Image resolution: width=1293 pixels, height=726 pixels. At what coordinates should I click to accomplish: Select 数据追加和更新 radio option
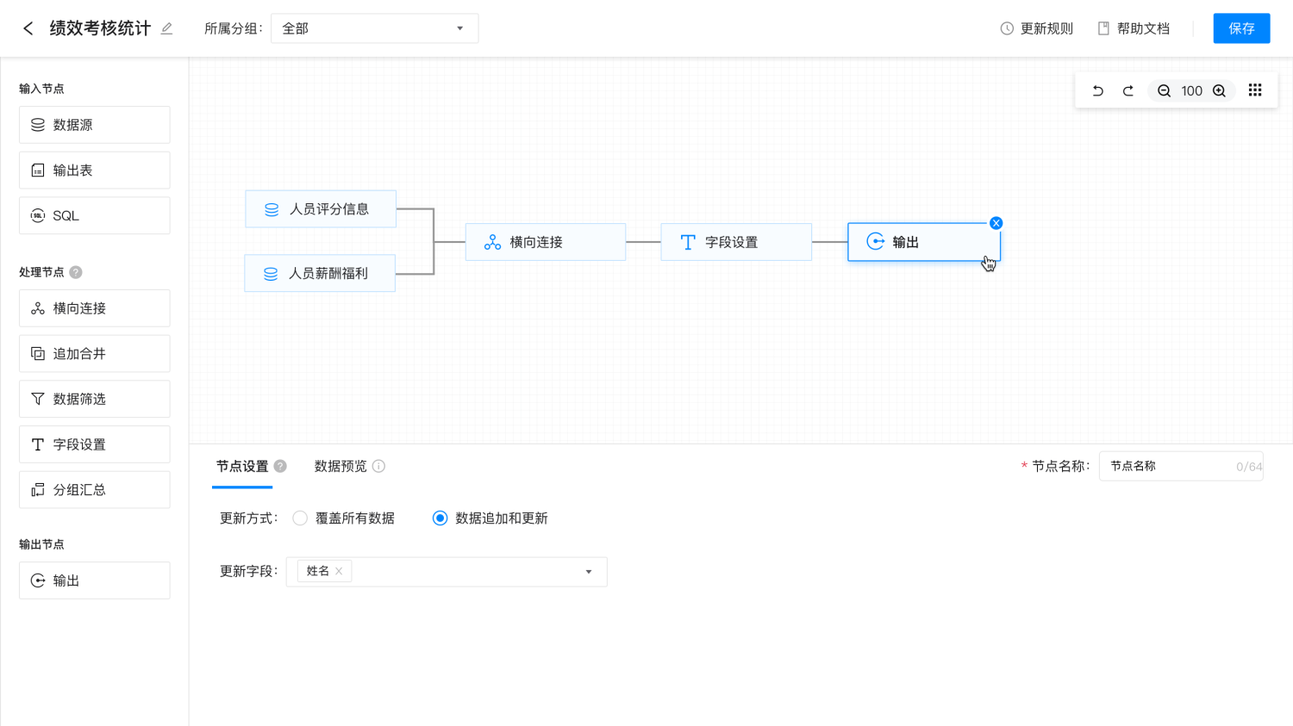click(x=490, y=518)
